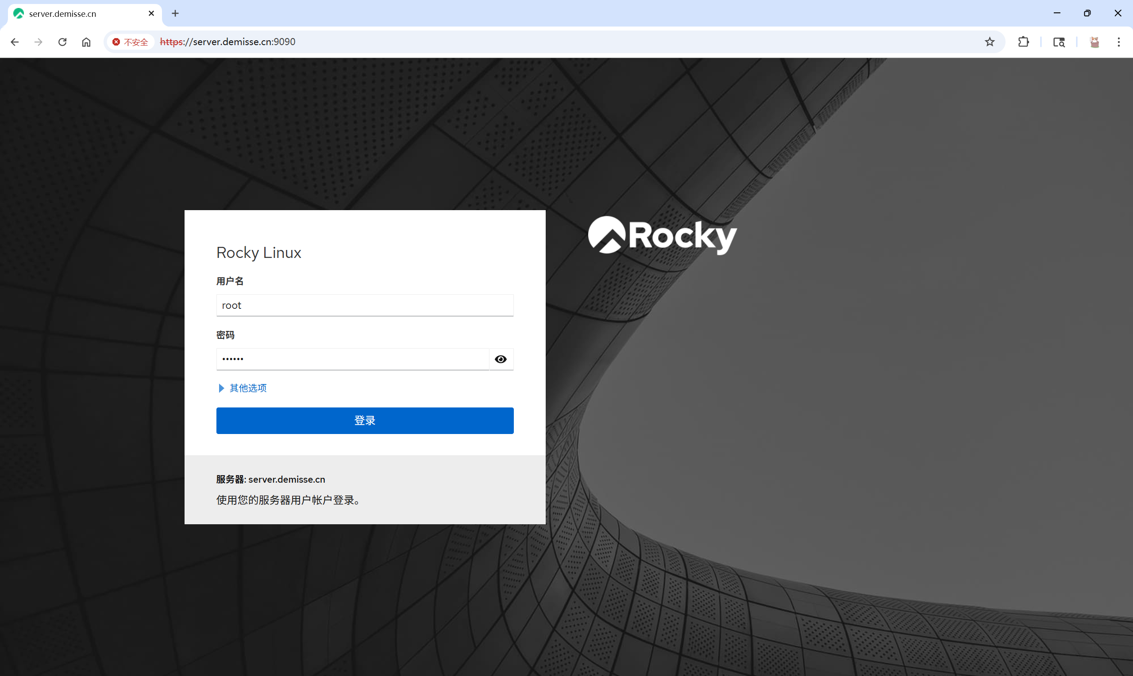This screenshot has height=676, width=1133.
Task: Reload the page
Action: tap(62, 42)
